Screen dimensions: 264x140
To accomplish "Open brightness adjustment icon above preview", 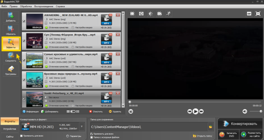I will click(150, 14).
